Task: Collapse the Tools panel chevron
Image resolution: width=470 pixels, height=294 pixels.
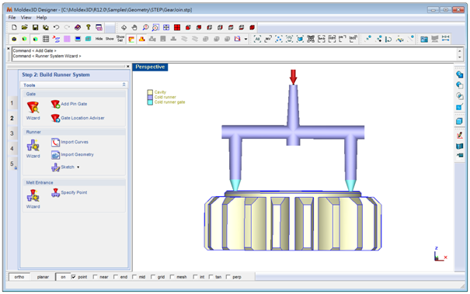Action: point(124,85)
